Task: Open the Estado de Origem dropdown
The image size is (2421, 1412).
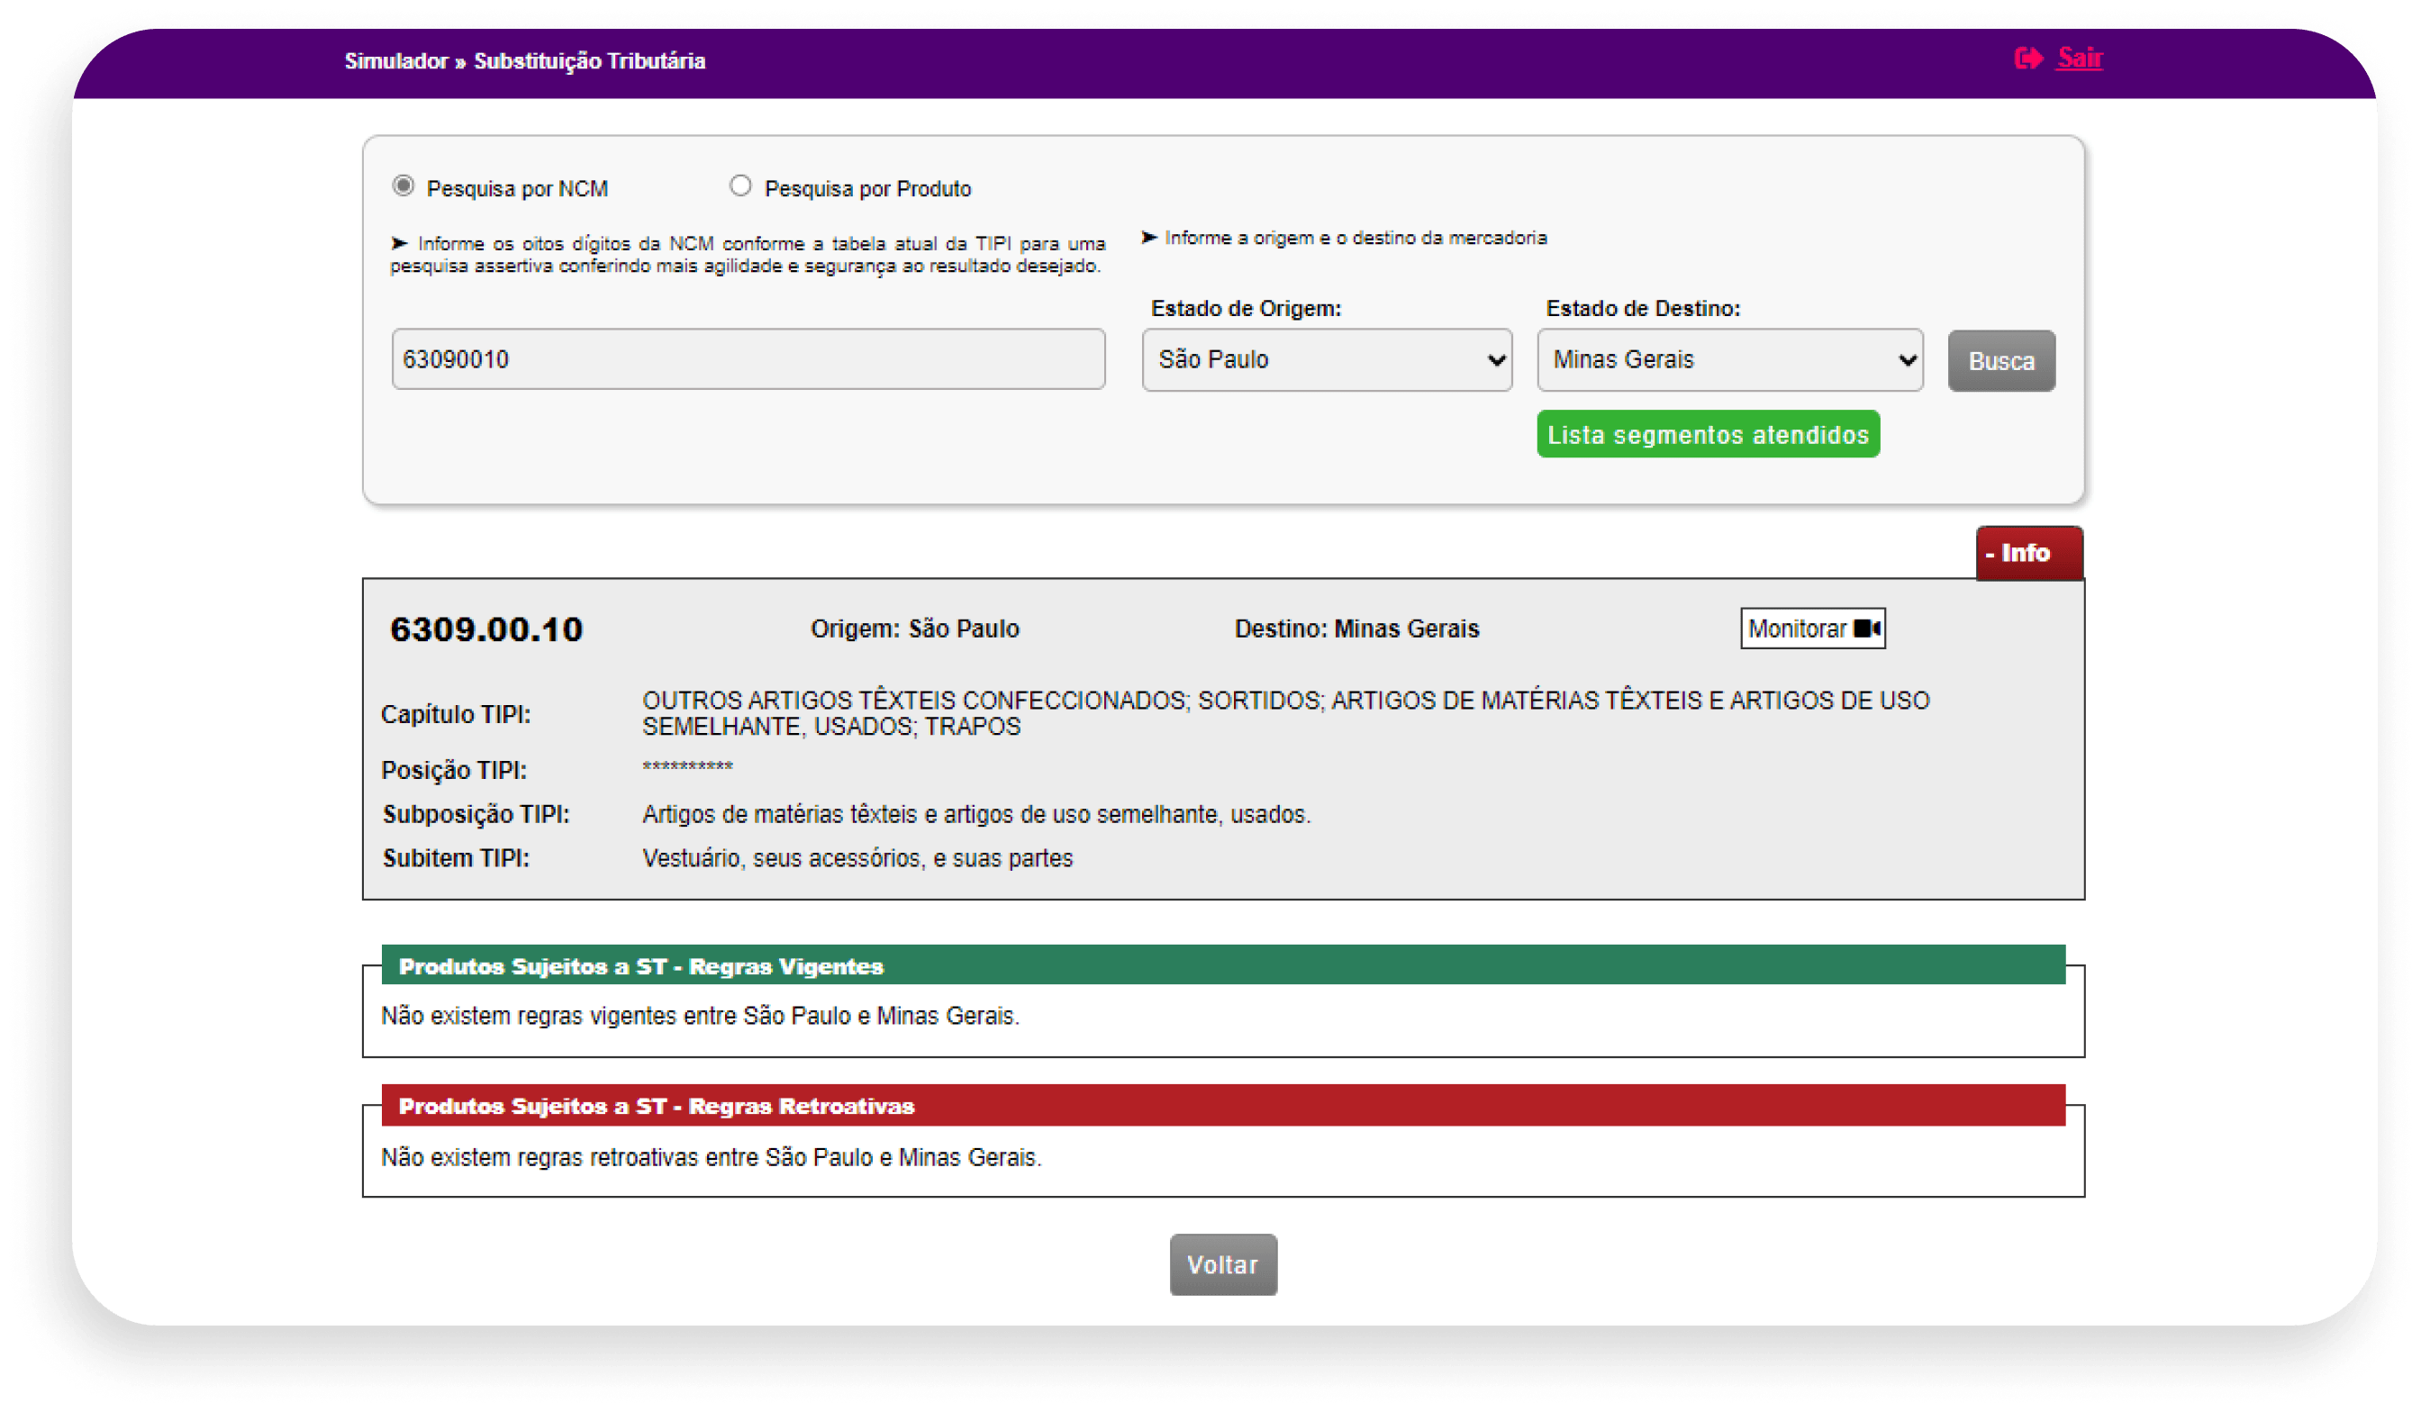Action: point(1328,359)
